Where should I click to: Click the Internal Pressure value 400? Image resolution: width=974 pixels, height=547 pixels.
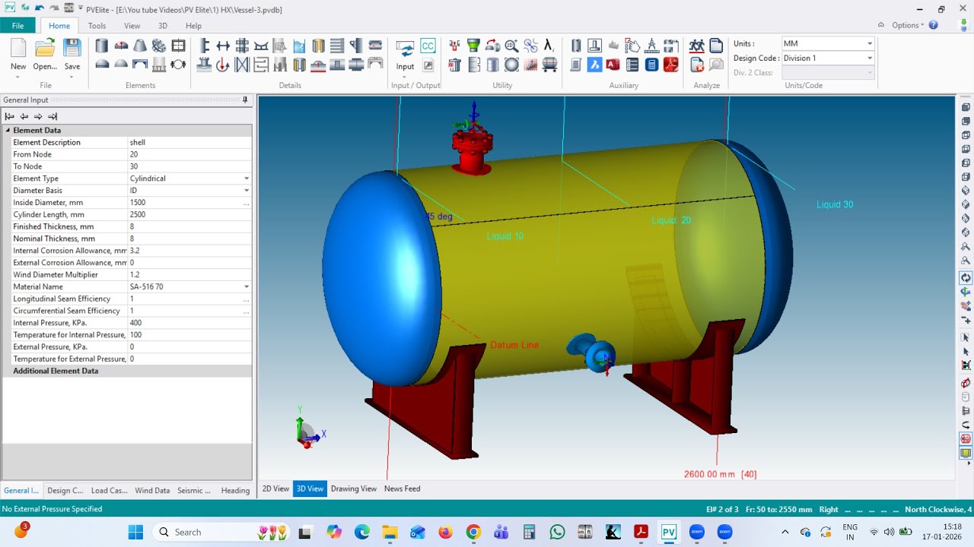(189, 323)
